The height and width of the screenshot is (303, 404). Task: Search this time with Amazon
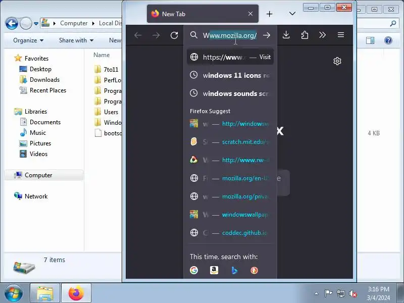coord(214,270)
